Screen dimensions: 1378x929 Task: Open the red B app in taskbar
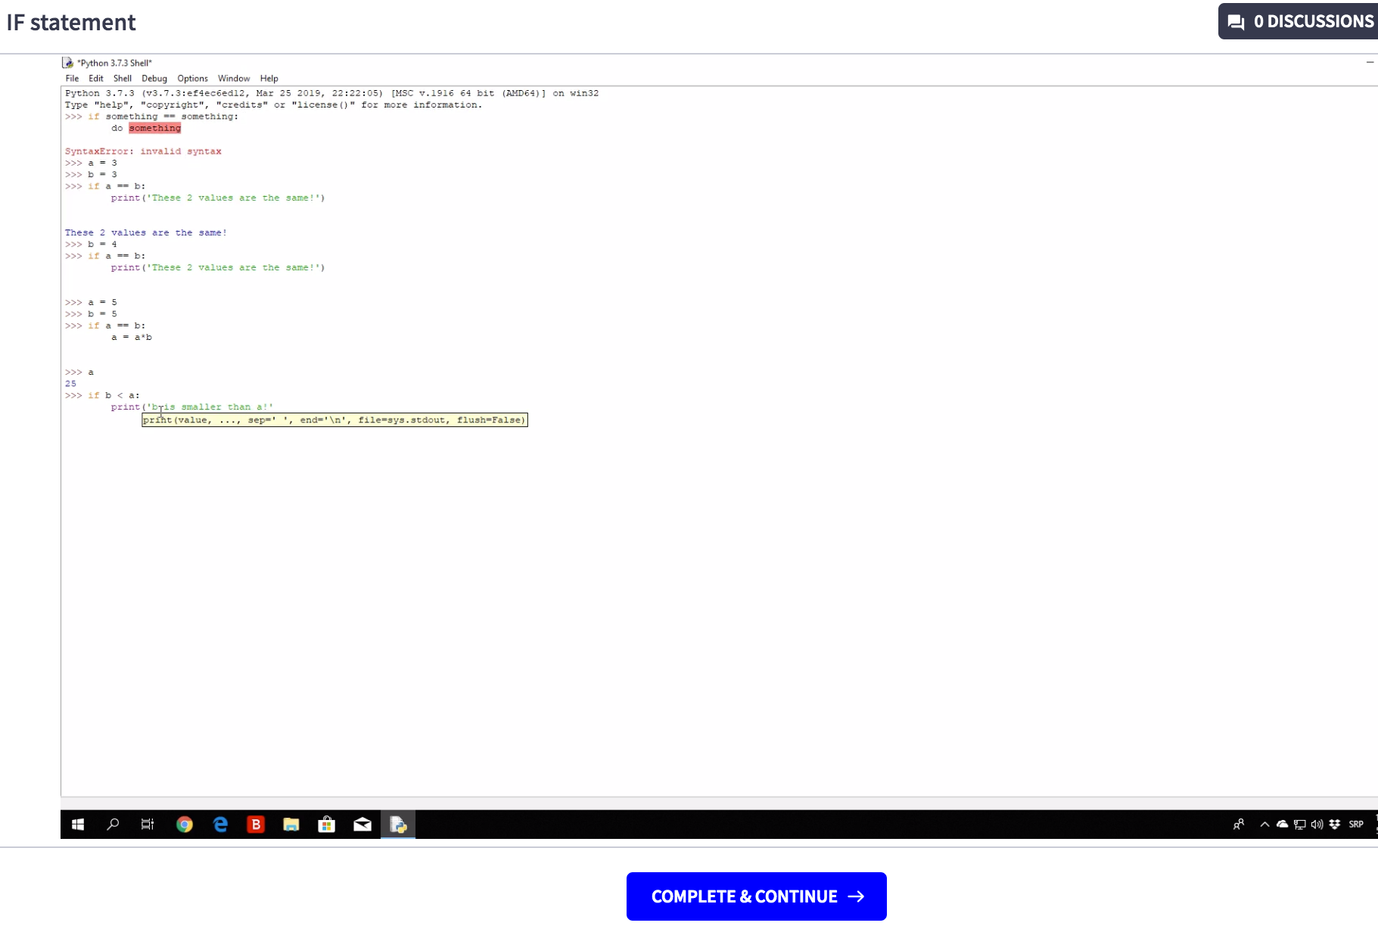point(256,825)
